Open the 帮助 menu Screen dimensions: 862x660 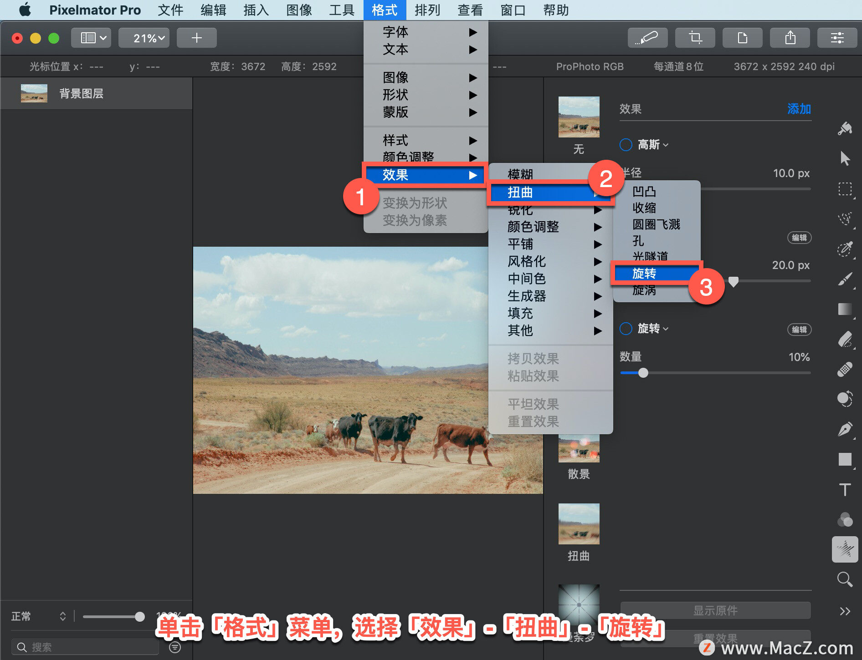[x=556, y=10]
